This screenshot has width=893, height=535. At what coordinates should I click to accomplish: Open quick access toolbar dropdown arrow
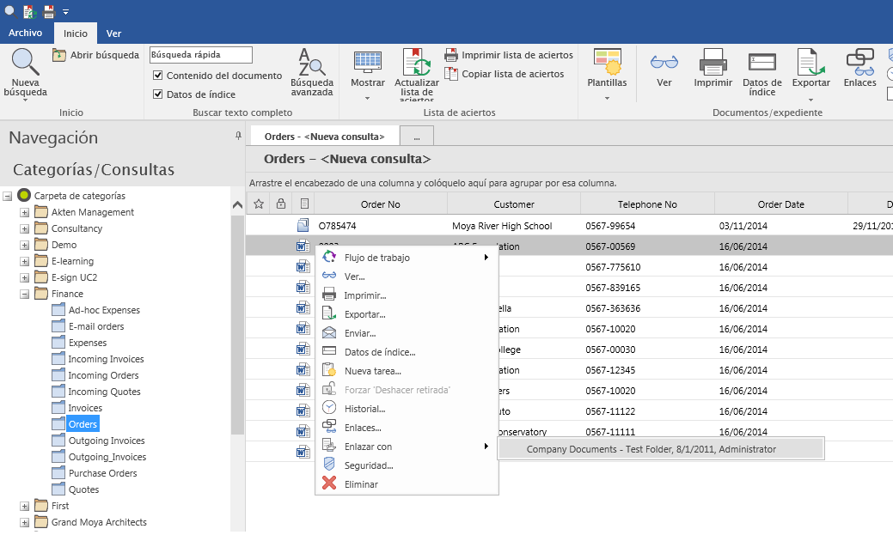click(65, 12)
